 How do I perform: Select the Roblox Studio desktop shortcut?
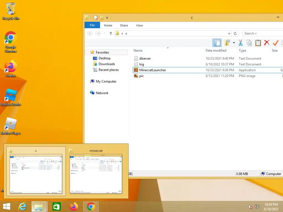tap(11, 97)
